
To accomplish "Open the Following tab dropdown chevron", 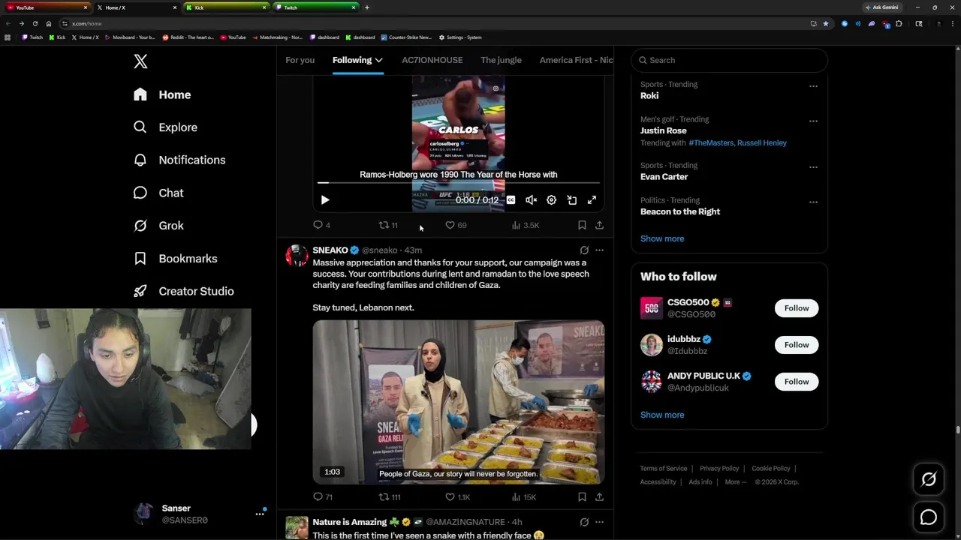I will pyautogui.click(x=379, y=60).
